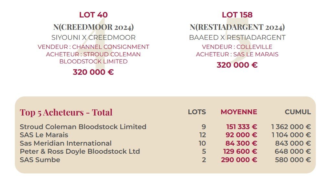Click the SIYOUNI X CREEDMOOR pedigree text
Viewport: 332px width, 177px height.
[x=93, y=38]
